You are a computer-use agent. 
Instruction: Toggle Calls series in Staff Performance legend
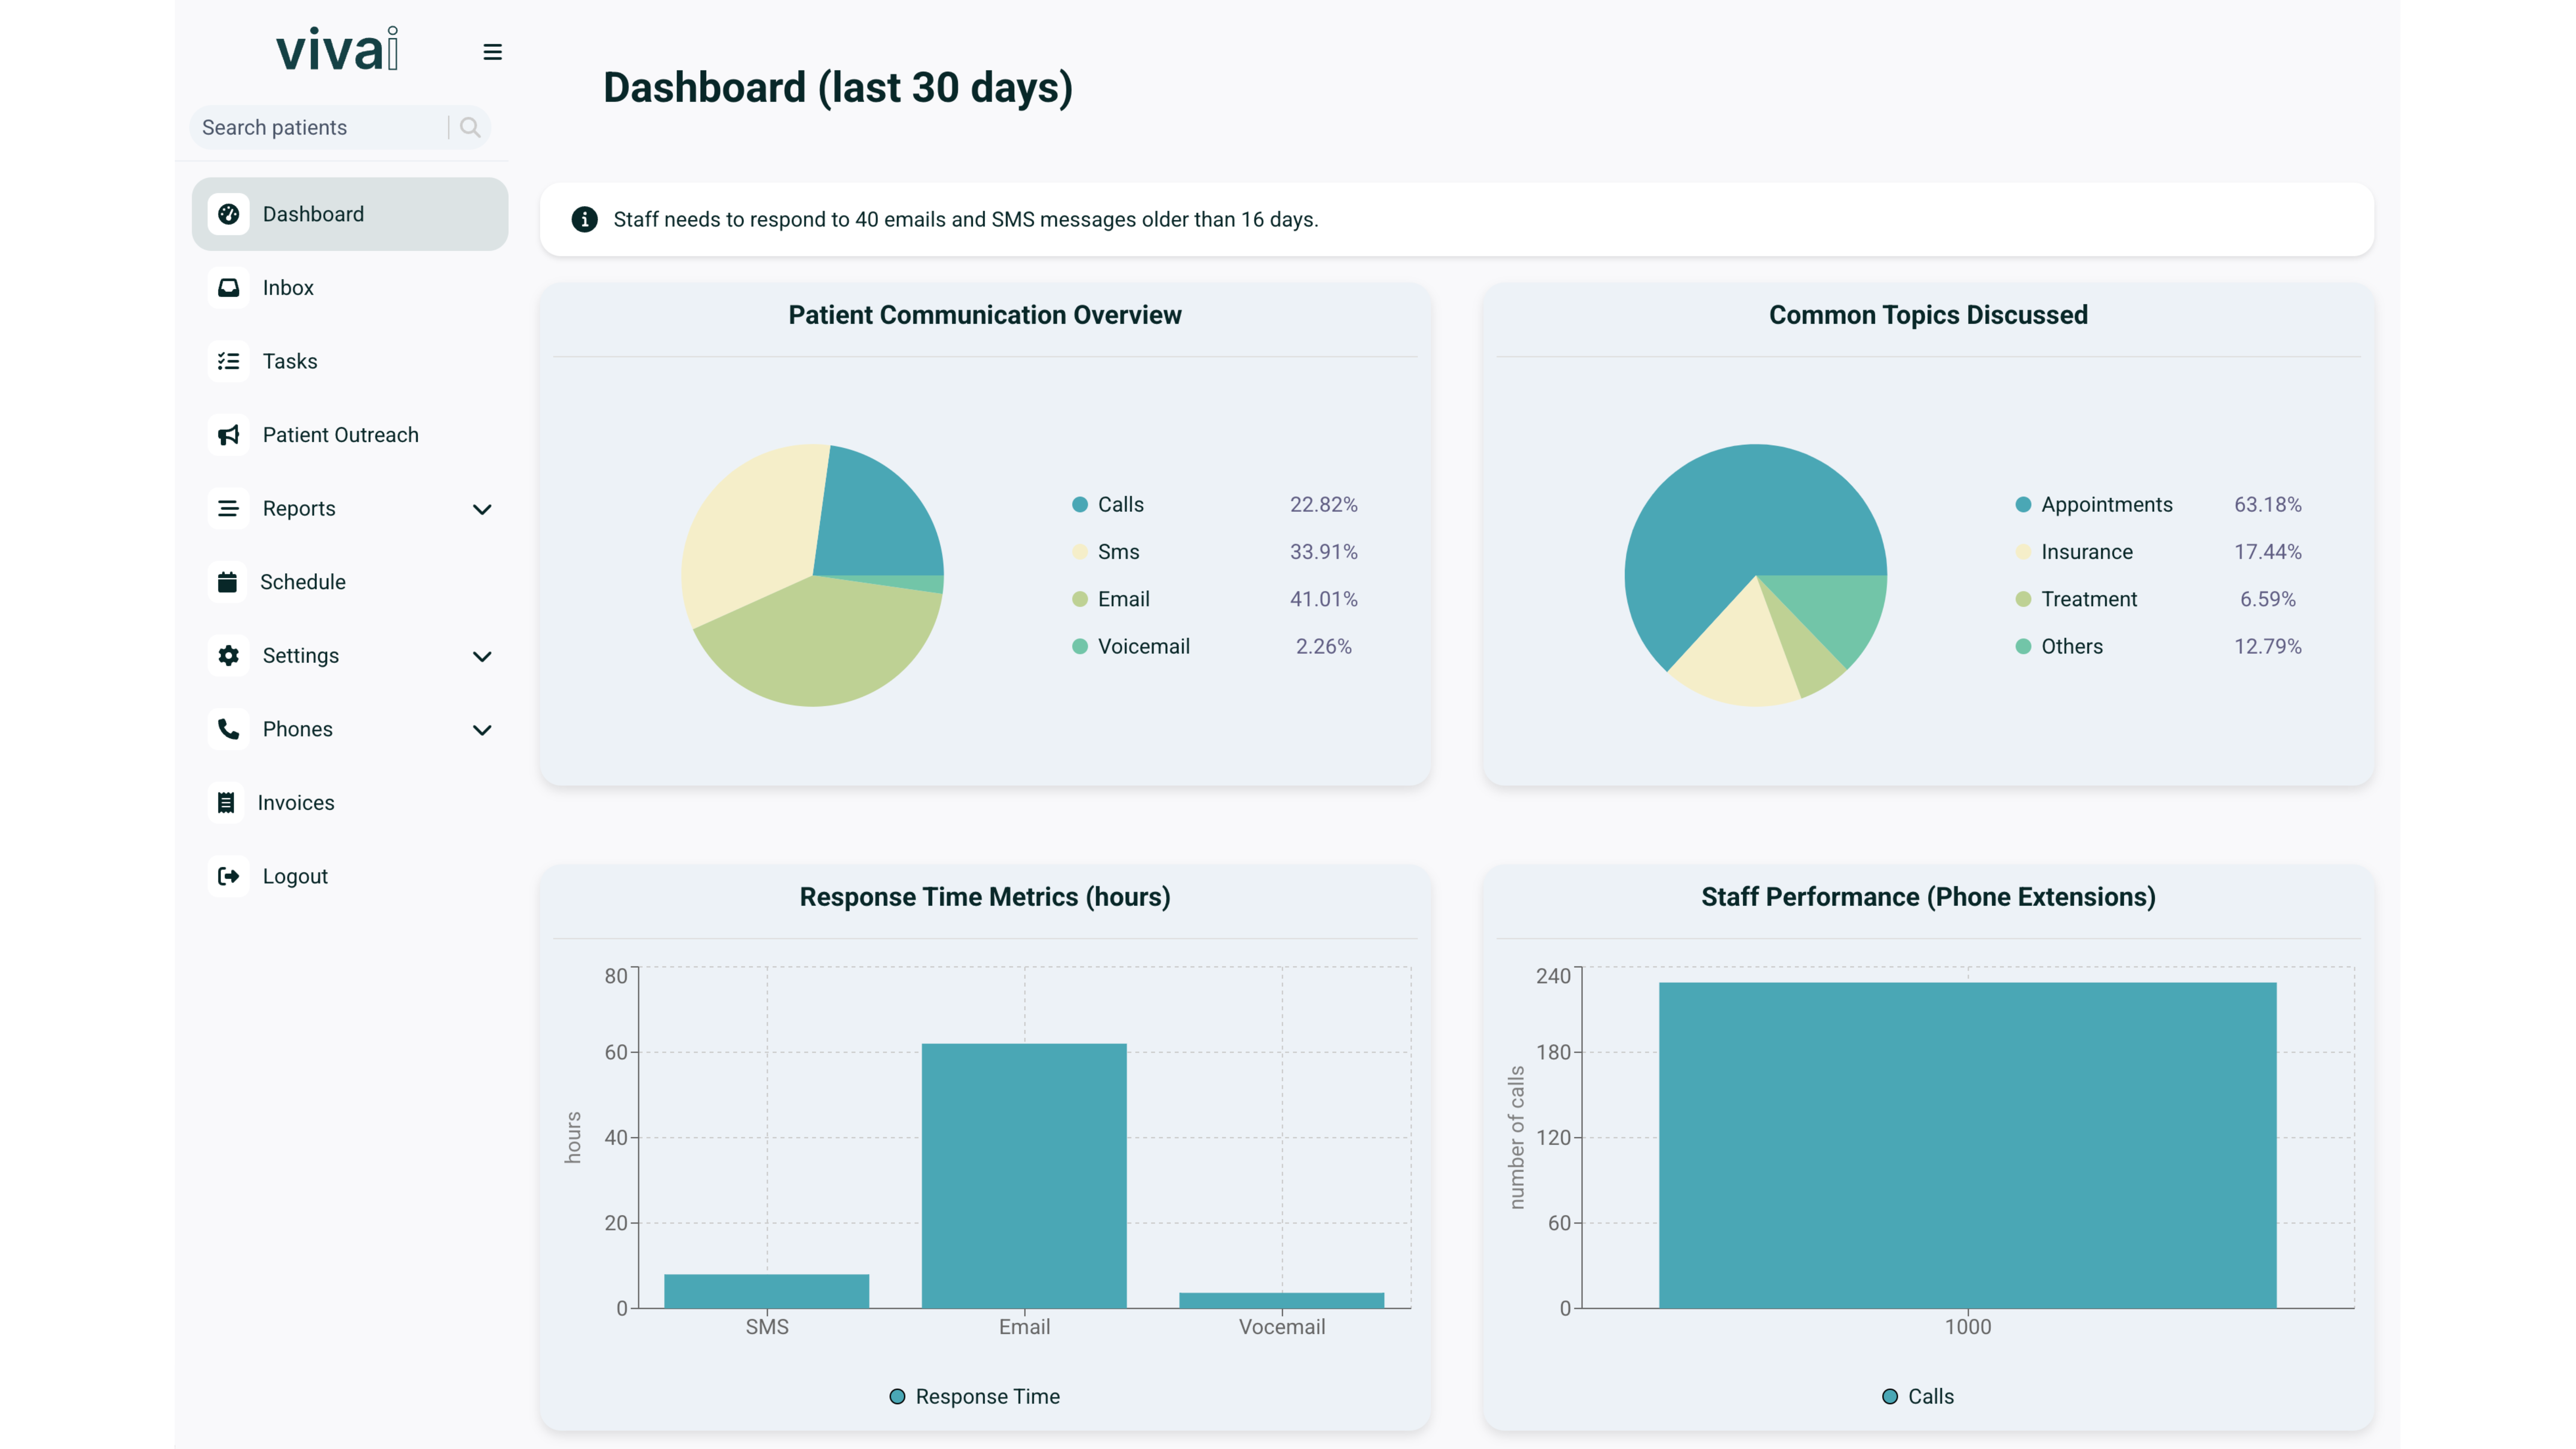[x=1917, y=1396]
